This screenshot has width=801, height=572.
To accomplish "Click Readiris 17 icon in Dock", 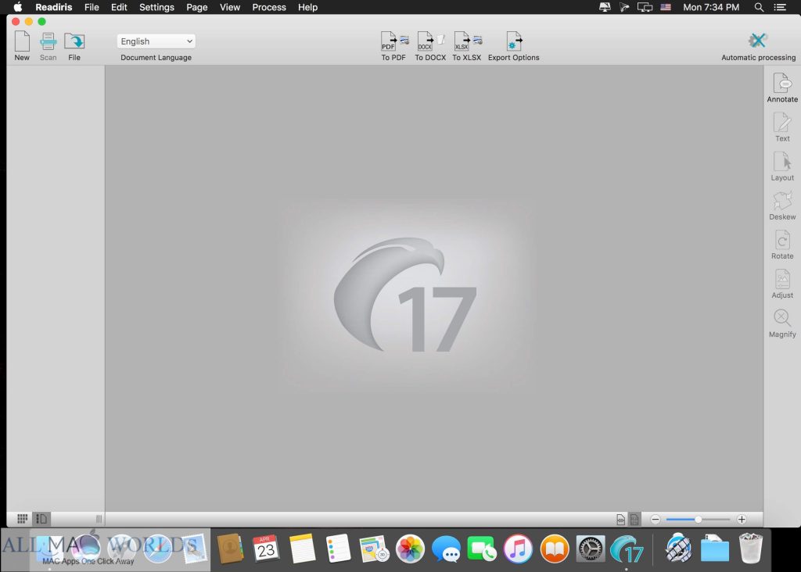I will [627, 549].
